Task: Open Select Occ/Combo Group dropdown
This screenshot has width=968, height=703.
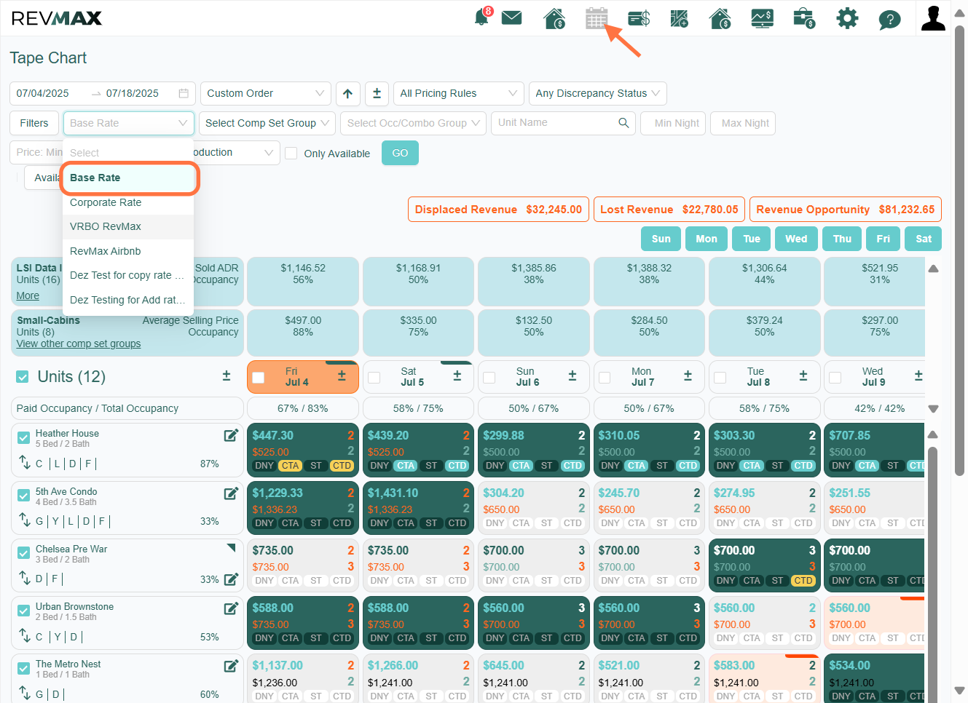Action: click(x=414, y=123)
